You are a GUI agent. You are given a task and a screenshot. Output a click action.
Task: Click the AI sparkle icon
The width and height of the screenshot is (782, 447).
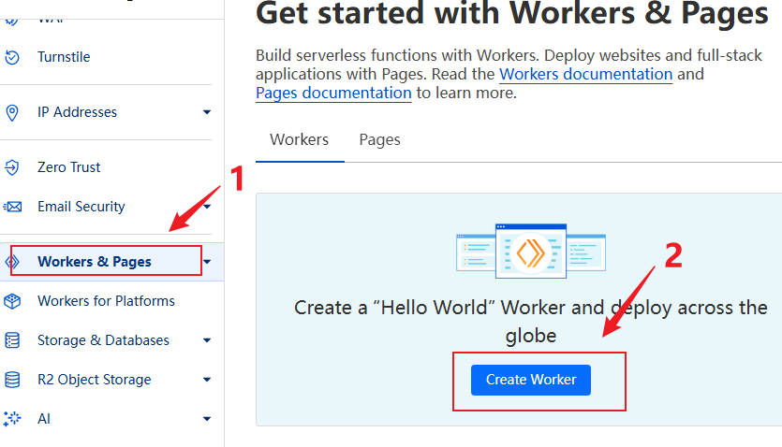(12, 419)
